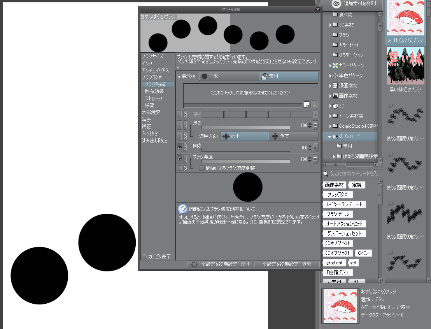The height and width of the screenshot is (329, 431).
Task: Open the インク category
Action: pos(147,63)
